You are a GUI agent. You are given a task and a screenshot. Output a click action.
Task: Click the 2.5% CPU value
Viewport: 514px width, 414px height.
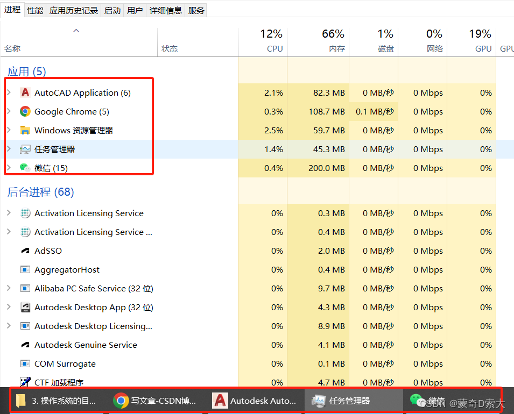273,130
